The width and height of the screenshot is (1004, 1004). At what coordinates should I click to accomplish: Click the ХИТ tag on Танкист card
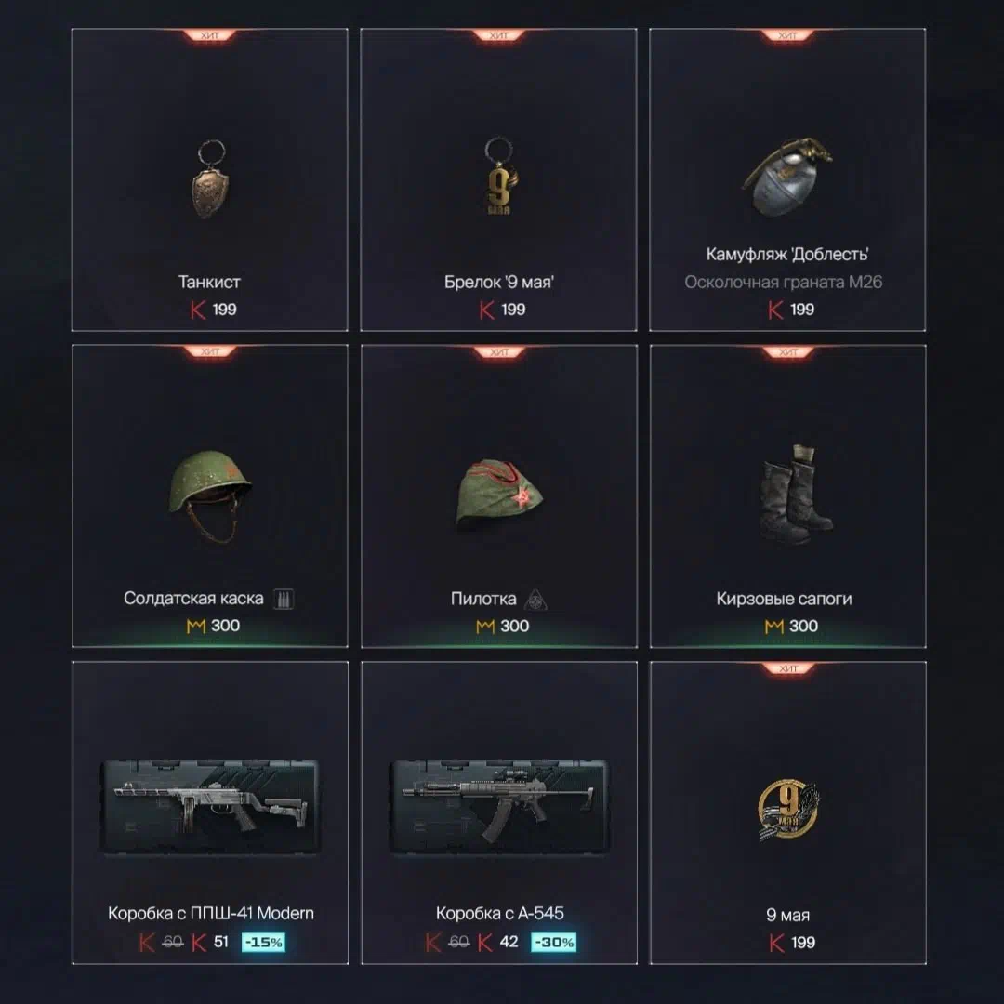tap(210, 35)
